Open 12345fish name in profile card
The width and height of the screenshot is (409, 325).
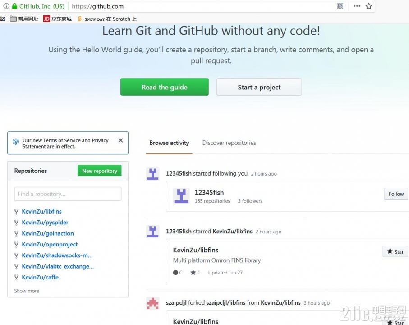209,192
